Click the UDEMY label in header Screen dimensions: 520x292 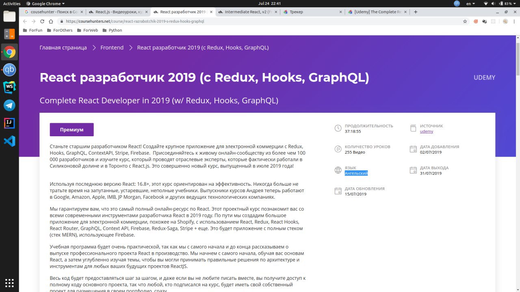(x=484, y=77)
